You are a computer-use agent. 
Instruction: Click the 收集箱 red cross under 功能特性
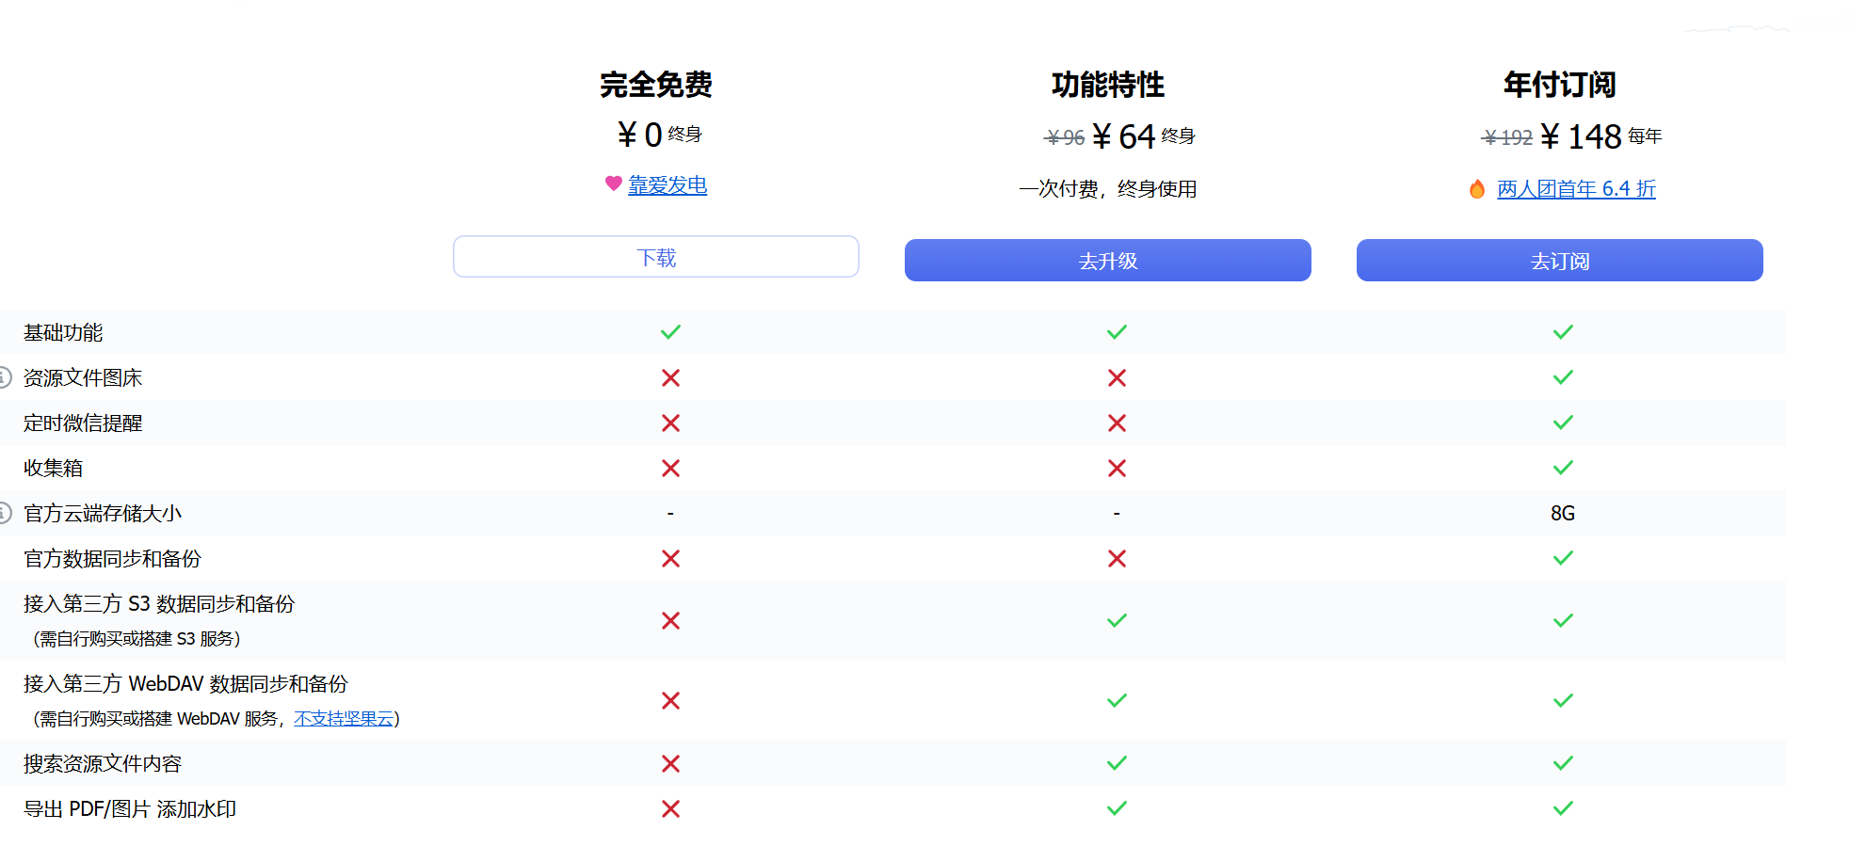1117,468
